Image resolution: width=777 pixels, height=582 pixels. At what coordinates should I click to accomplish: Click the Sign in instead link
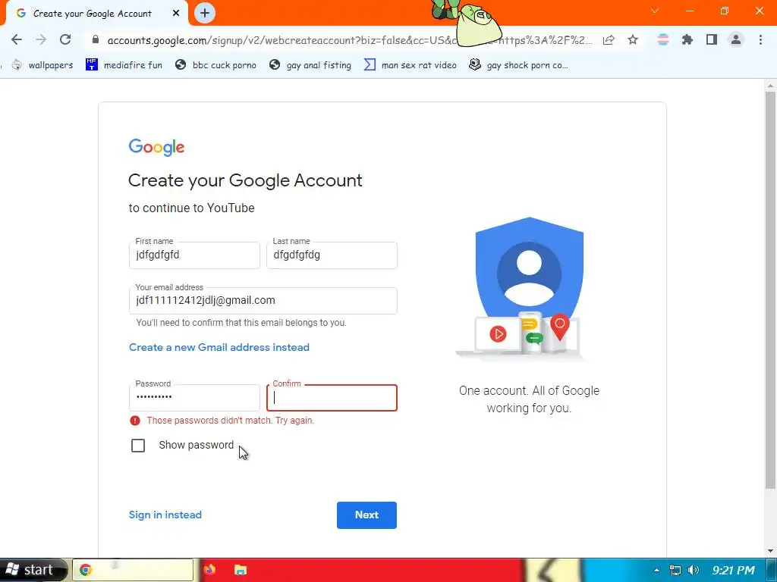(165, 515)
